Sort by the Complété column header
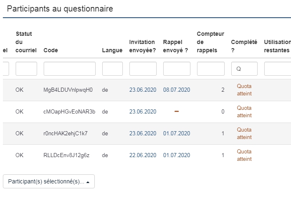This screenshot has width=291, height=197. (244, 46)
